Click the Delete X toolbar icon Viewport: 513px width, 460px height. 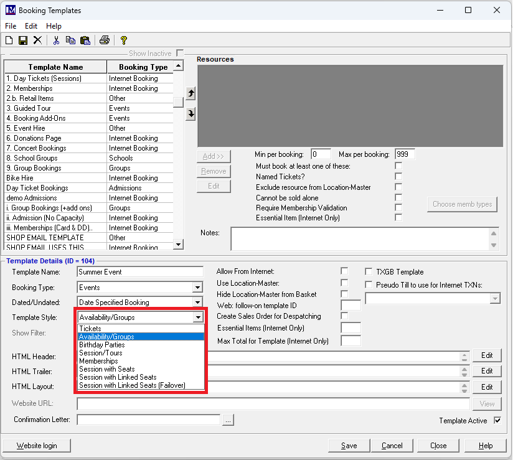(37, 40)
